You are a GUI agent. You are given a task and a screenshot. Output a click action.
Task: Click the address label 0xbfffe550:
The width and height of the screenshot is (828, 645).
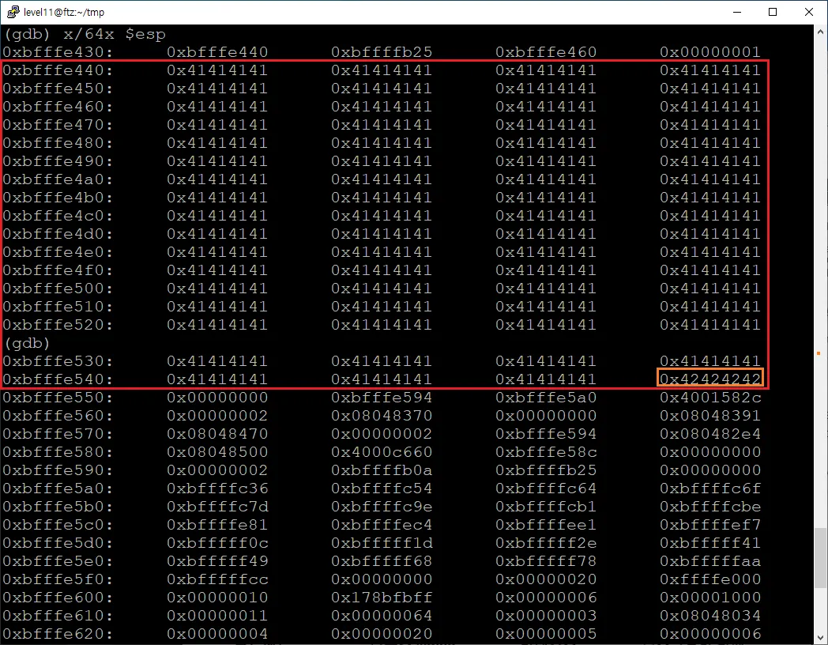[x=58, y=398]
